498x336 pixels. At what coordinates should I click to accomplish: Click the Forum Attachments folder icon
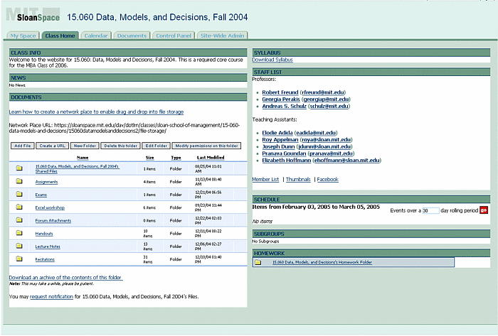point(19,220)
